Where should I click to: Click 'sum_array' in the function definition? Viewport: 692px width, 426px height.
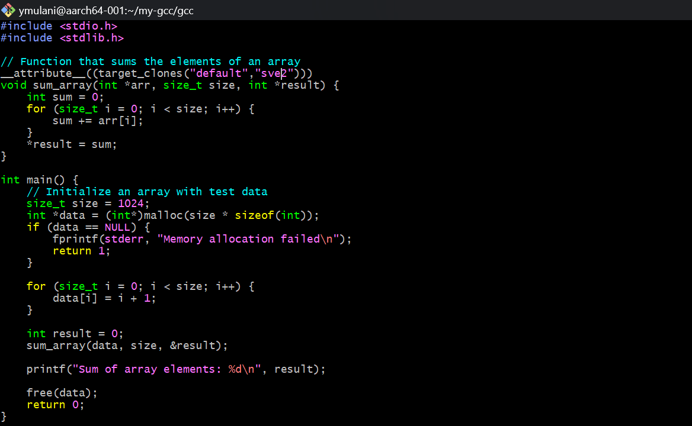(62, 85)
